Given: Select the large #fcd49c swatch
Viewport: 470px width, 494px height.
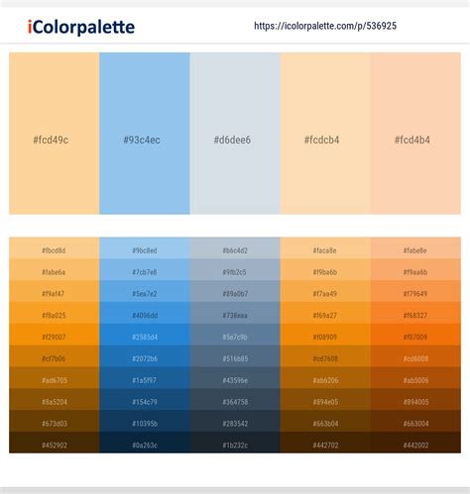Looking at the screenshot, I should [55, 134].
